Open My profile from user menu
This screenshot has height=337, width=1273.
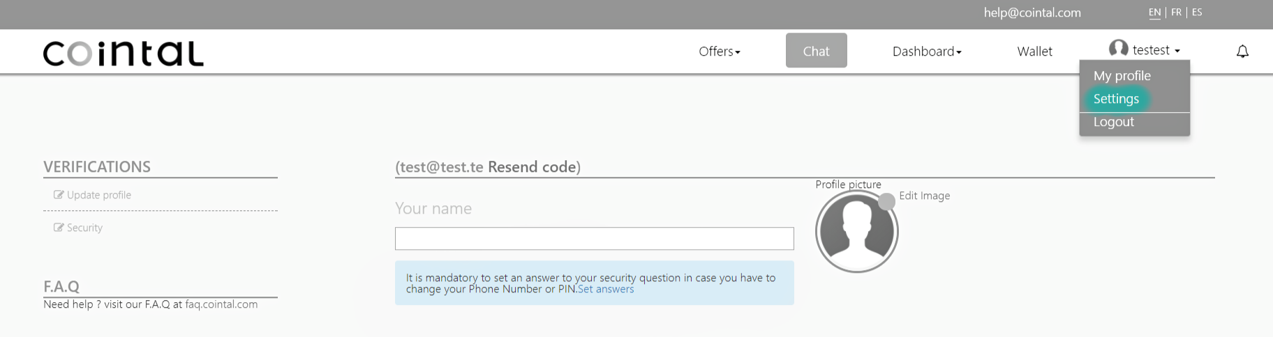1122,76
